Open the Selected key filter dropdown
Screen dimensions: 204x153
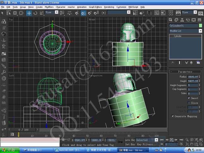156,140
